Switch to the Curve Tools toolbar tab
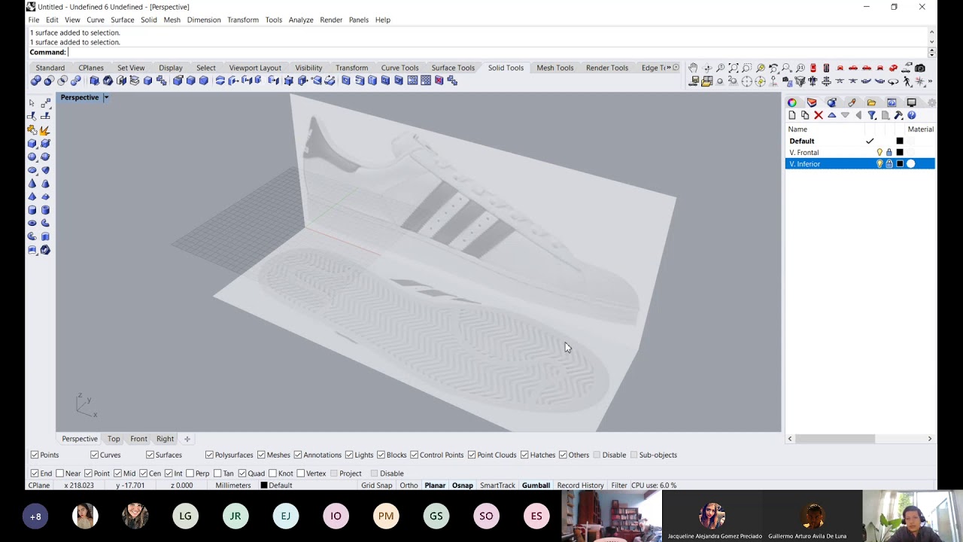963x542 pixels. coord(399,68)
